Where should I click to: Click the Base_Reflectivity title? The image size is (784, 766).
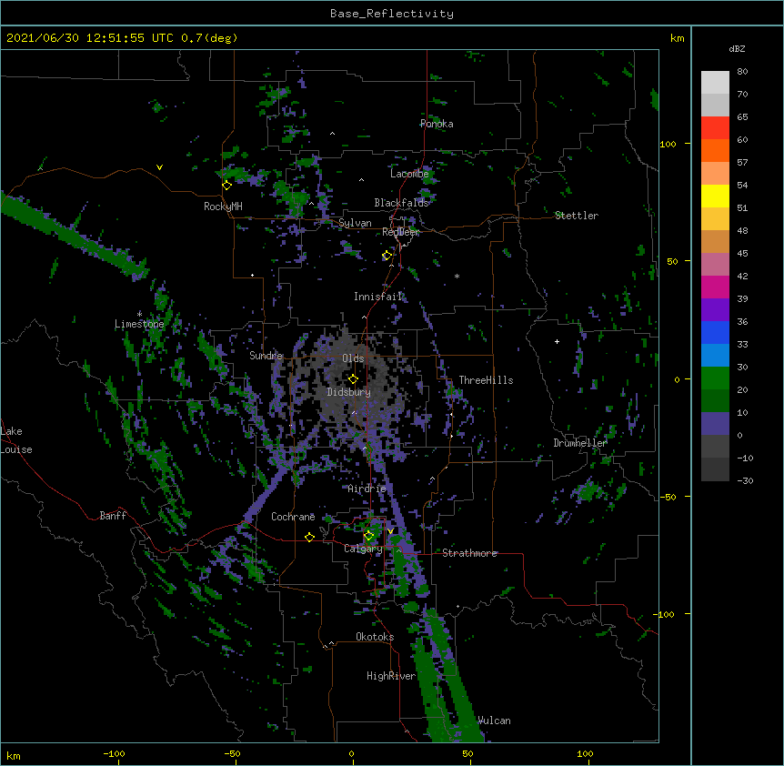coord(392,14)
